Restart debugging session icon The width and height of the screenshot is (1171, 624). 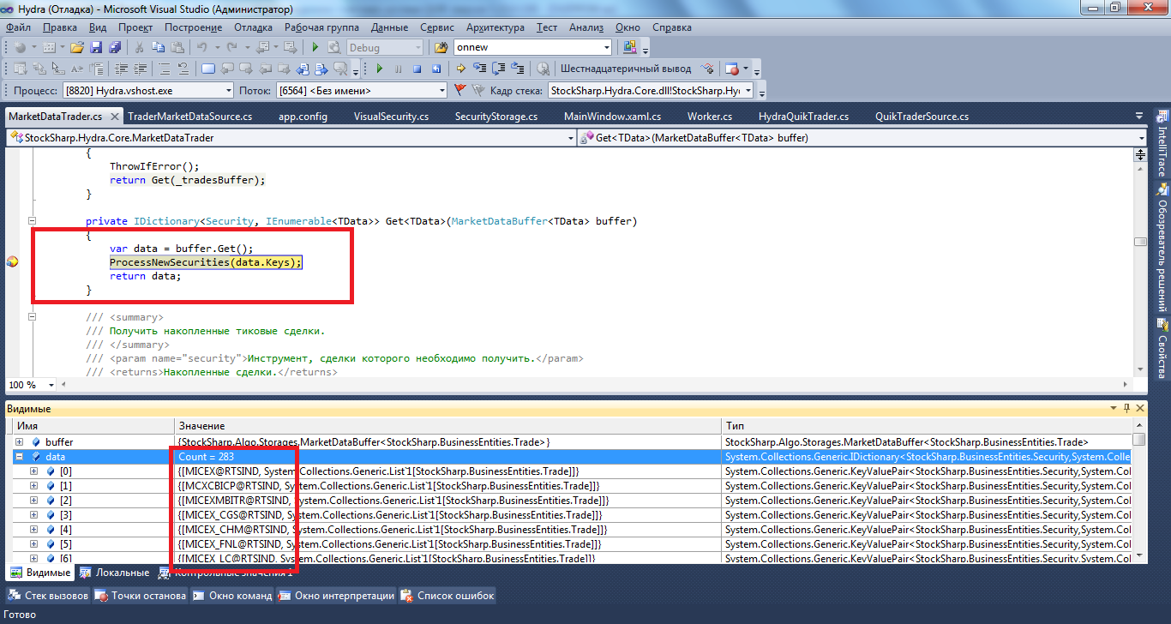[435, 69]
